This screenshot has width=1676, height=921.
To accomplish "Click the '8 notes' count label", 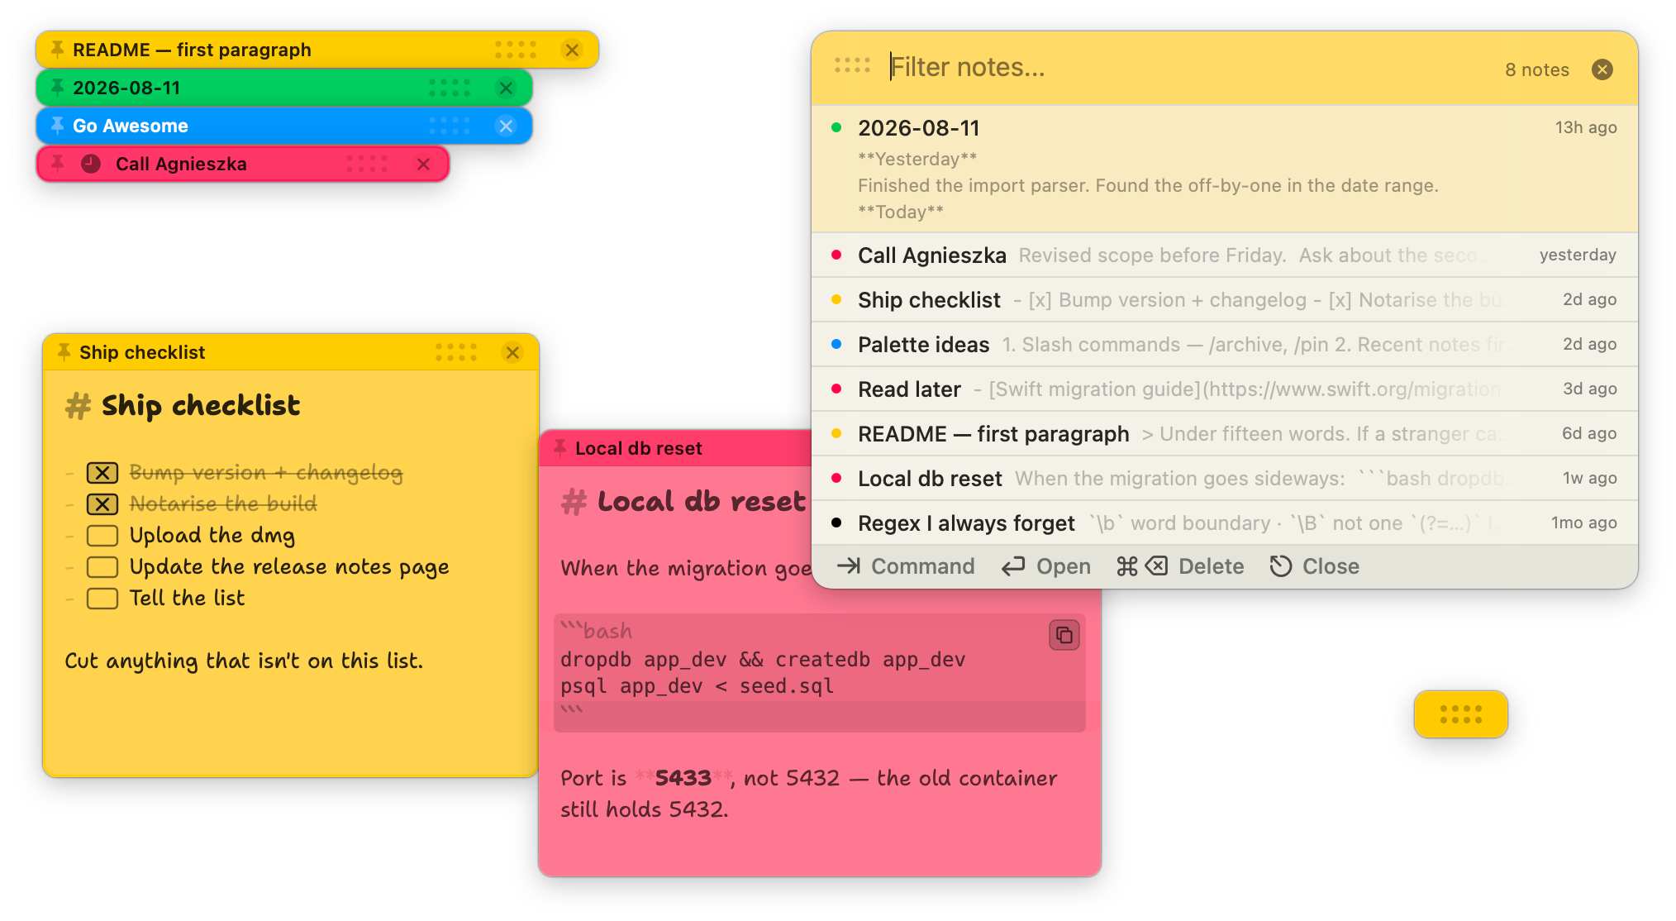I will (x=1537, y=69).
